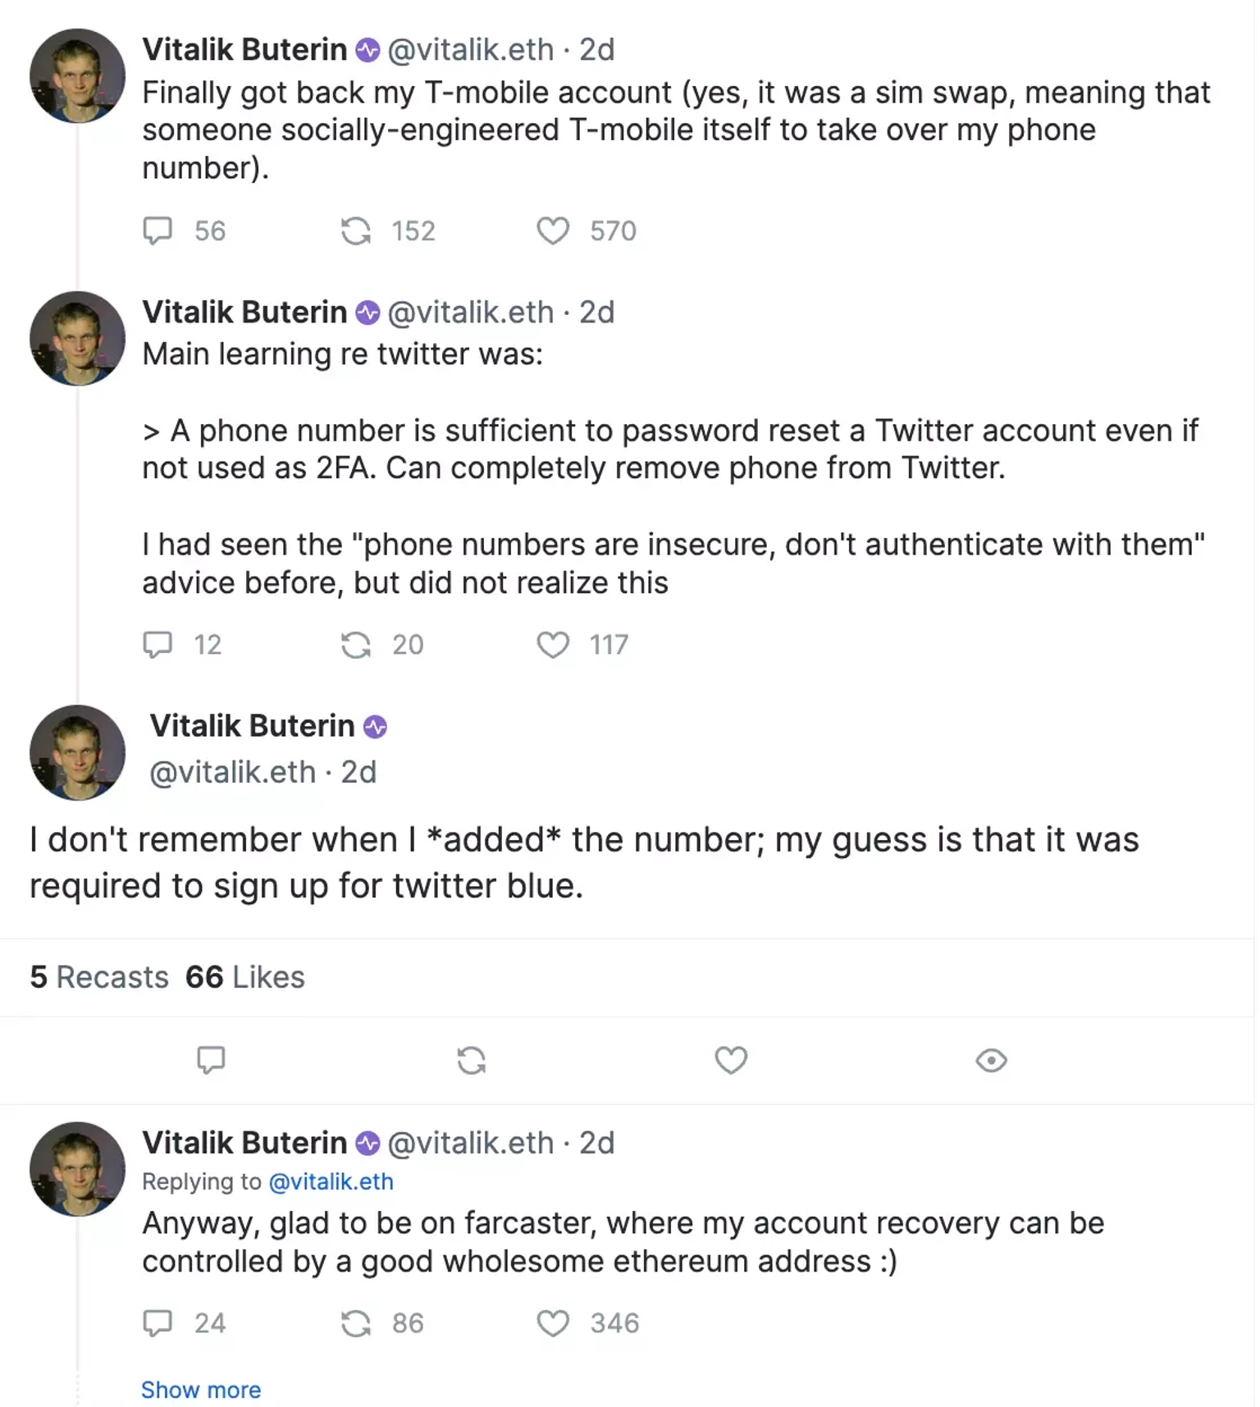Open the @vitalik.eth Replying to link
The image size is (1260, 1407).
point(331,1181)
